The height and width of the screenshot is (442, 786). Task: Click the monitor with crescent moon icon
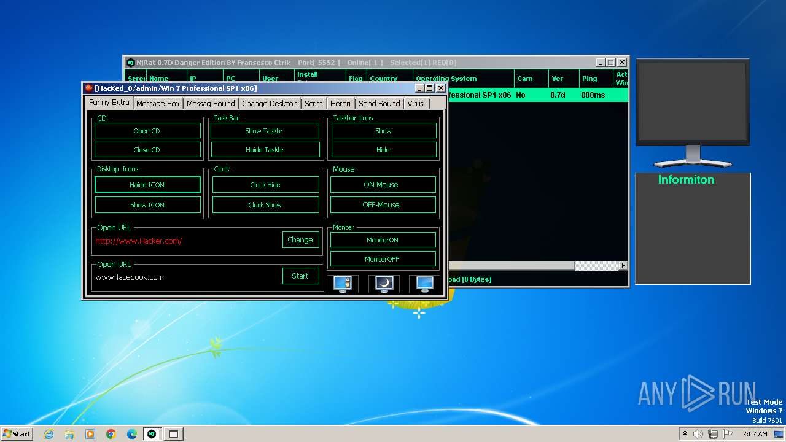point(383,284)
